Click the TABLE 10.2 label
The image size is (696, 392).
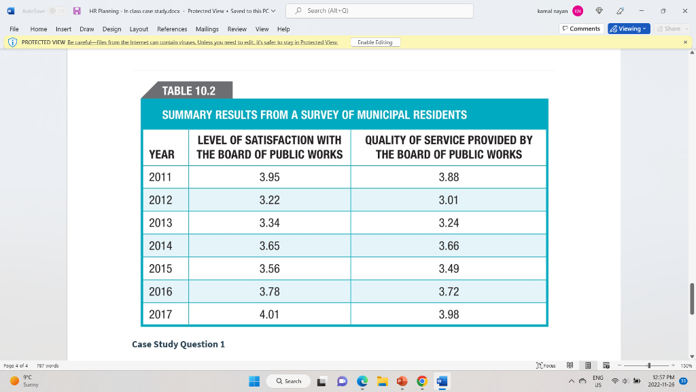[x=189, y=91]
